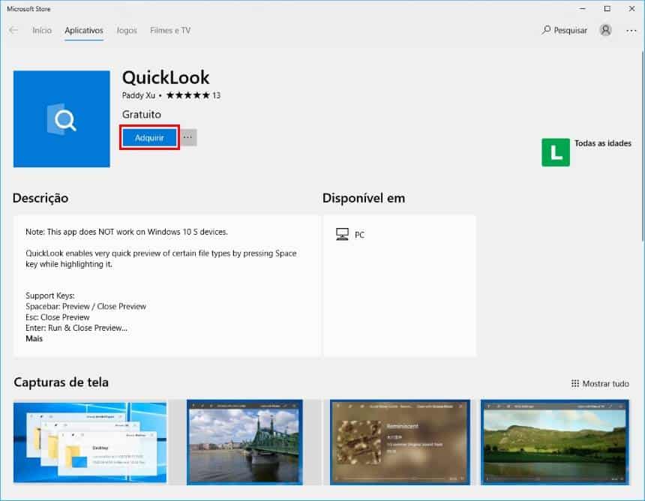645x501 pixels.
Task: Open the green bridge screenshot thumbnail
Action: [x=244, y=442]
